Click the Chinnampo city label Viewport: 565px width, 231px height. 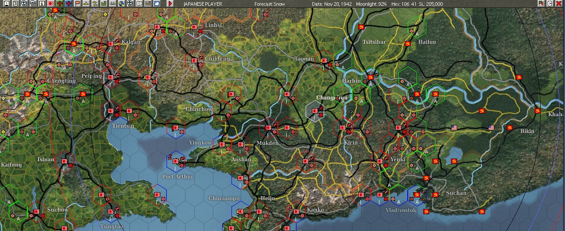pos(224,198)
